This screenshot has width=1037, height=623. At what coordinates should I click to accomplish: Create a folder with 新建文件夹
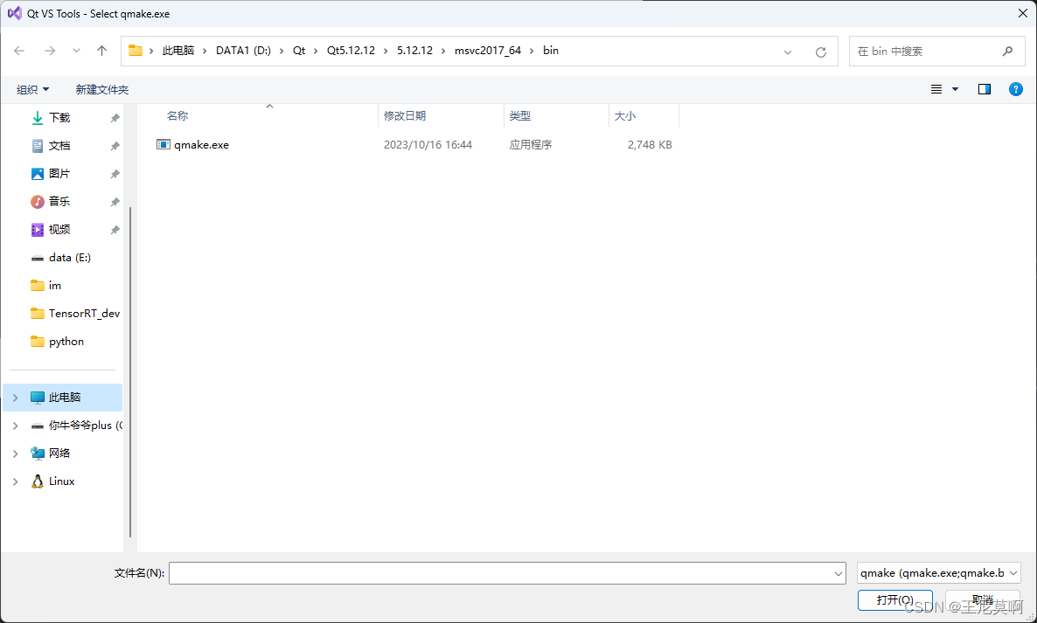(x=101, y=89)
